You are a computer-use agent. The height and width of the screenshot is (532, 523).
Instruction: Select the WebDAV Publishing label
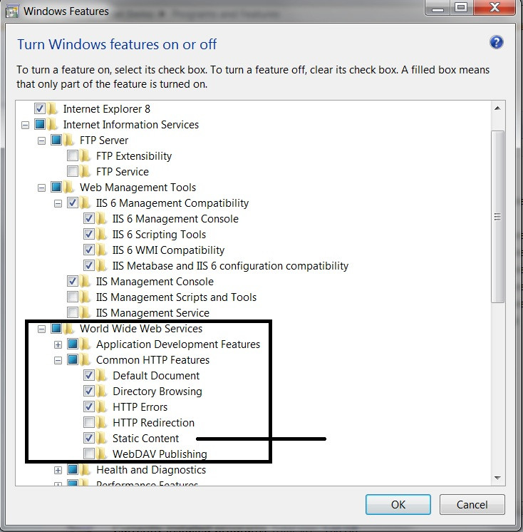pyautogui.click(x=160, y=454)
